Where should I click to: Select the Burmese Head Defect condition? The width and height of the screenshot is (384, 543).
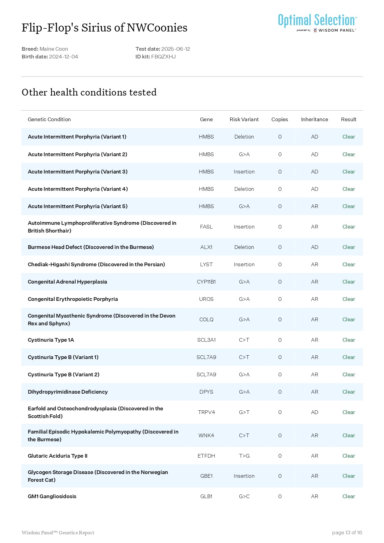91,247
